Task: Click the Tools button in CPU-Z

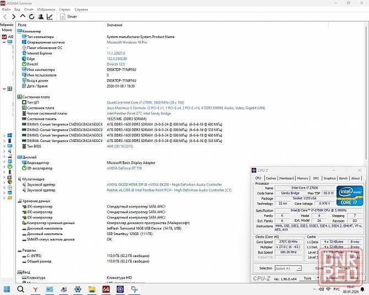Action: click(307, 278)
